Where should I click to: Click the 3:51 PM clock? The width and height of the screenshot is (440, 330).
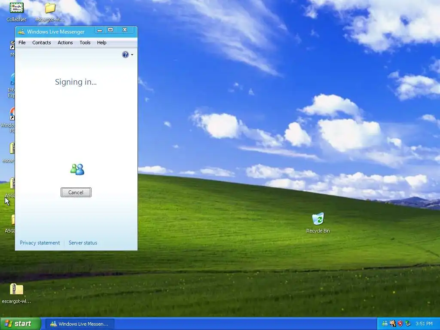tap(424, 324)
